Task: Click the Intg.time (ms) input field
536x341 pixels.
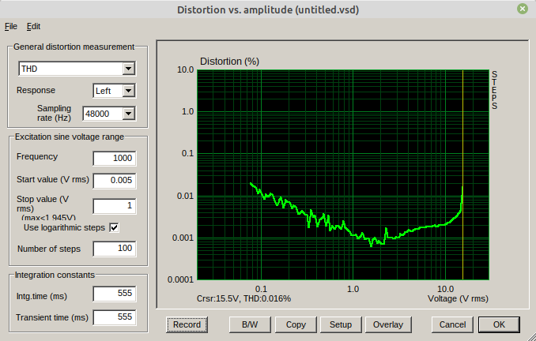Action: (x=114, y=294)
